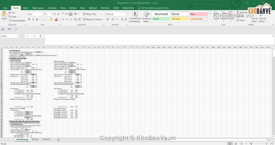The height and width of the screenshot is (145, 275).
Task: Expand the cell Styles gallery
Action: 210,20
